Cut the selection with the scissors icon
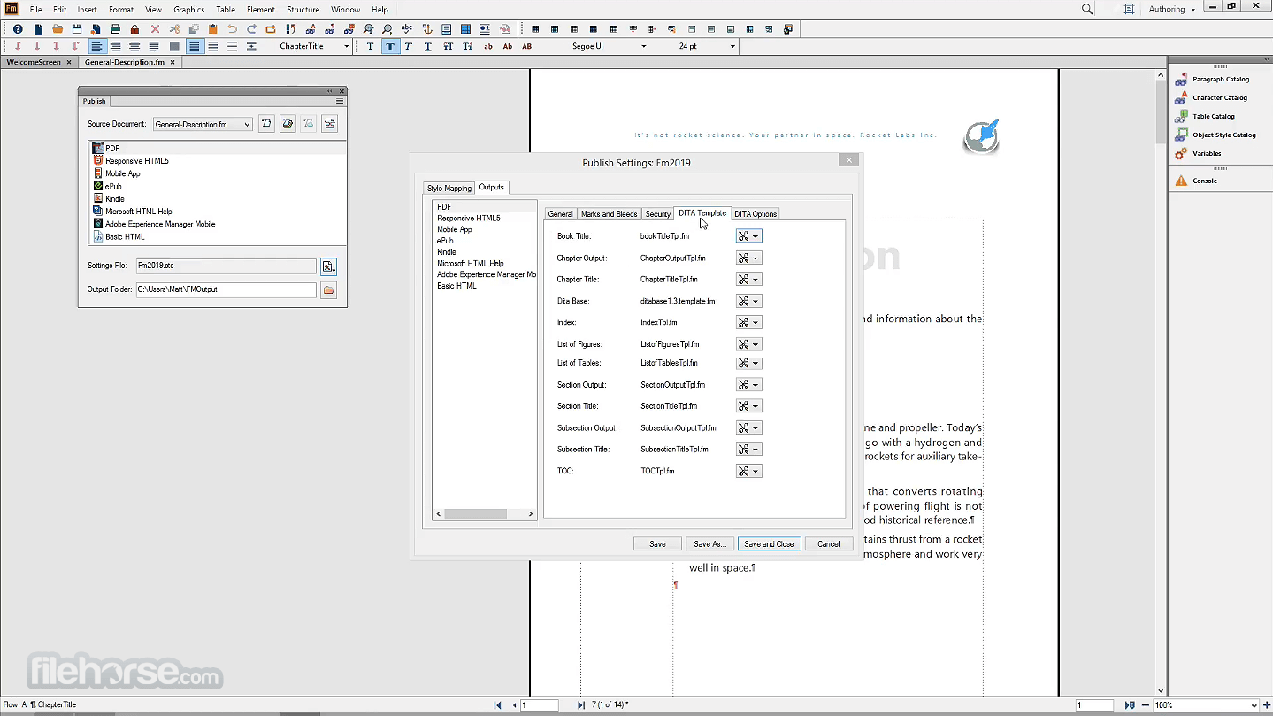Image resolution: width=1273 pixels, height=716 pixels. (174, 29)
